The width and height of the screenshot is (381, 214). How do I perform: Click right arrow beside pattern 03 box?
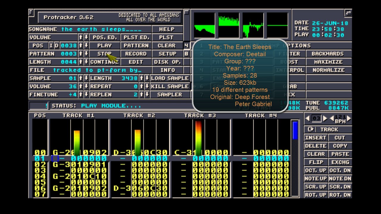pos(325,119)
